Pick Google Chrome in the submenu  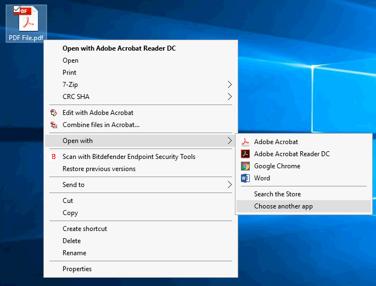click(x=304, y=166)
